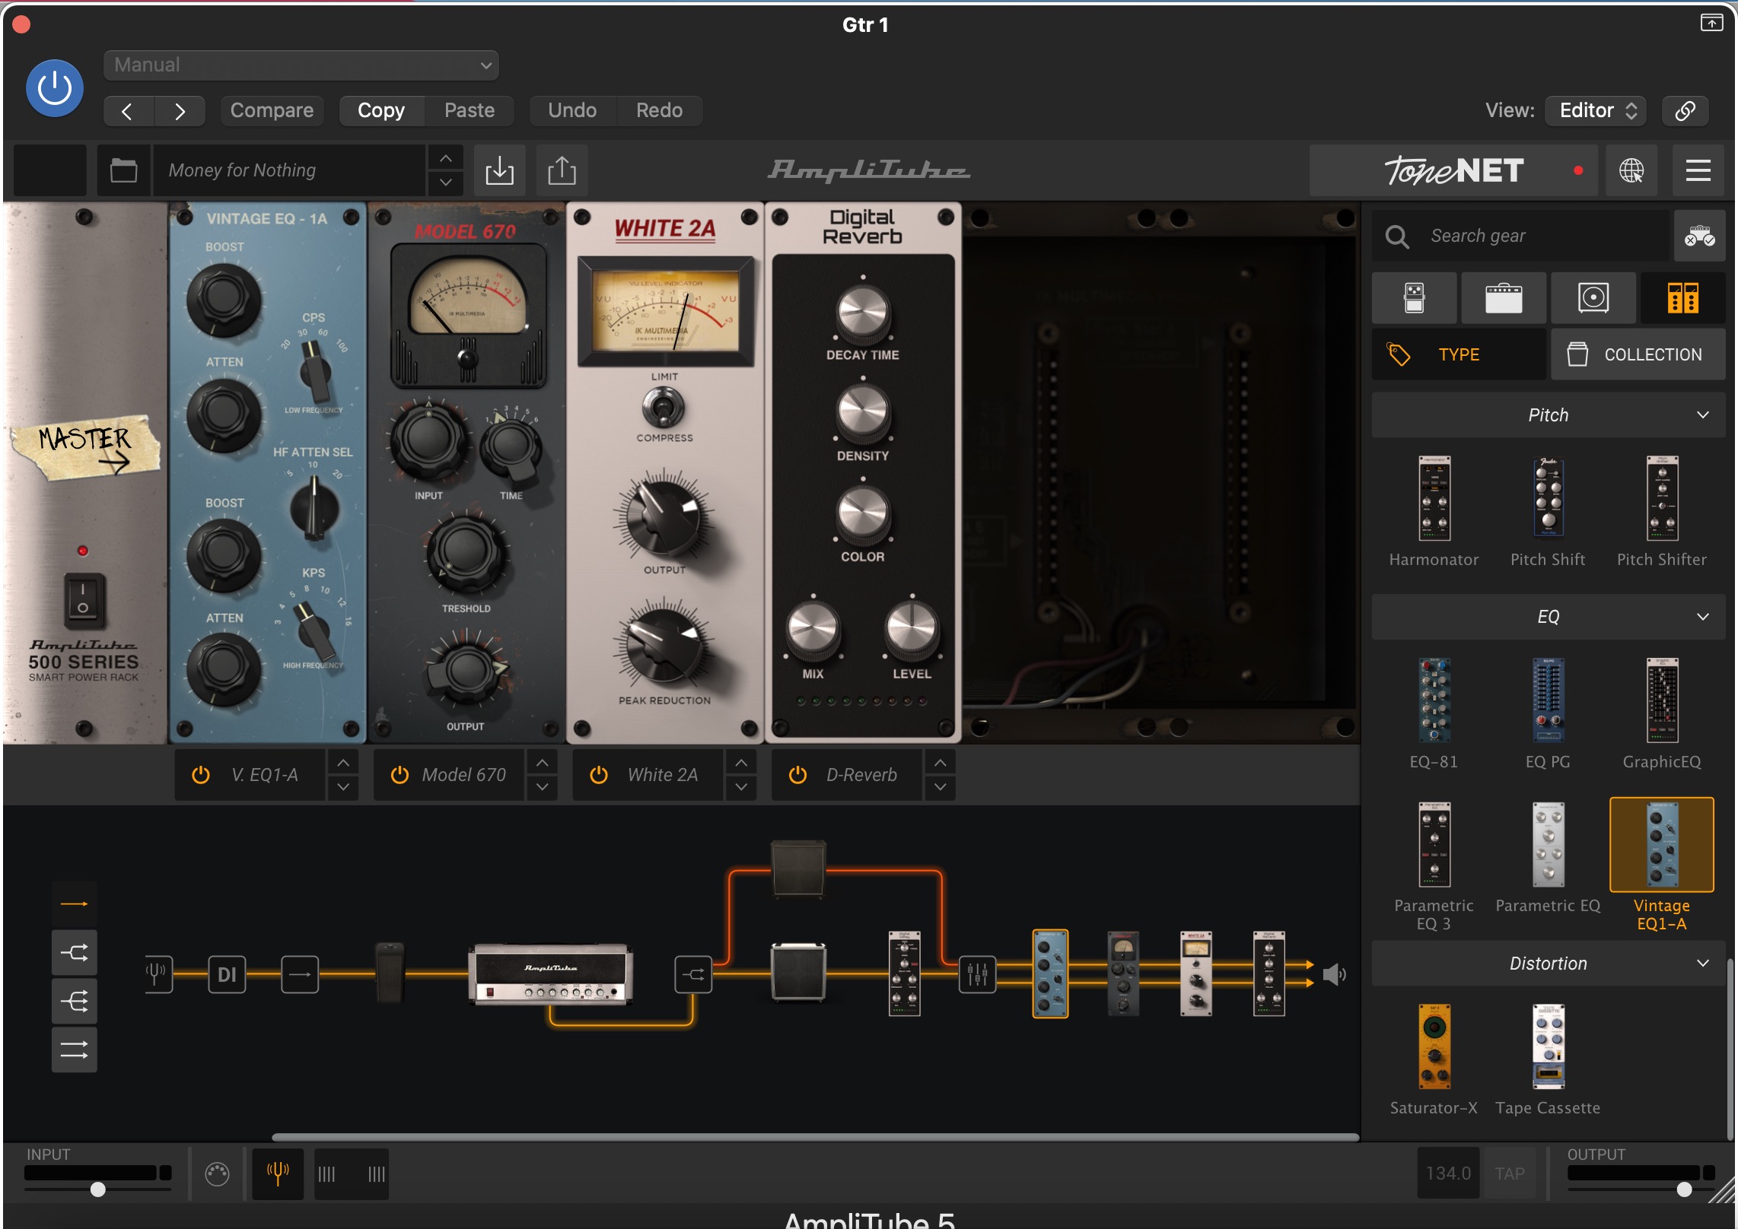Image resolution: width=1738 pixels, height=1229 pixels.
Task: Open the ToneNET globe icon
Action: point(1631,170)
